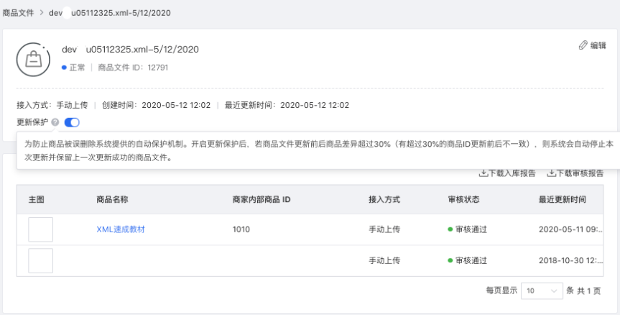Click the 编辑 button
Screen dimensions: 620x315
tap(592, 45)
